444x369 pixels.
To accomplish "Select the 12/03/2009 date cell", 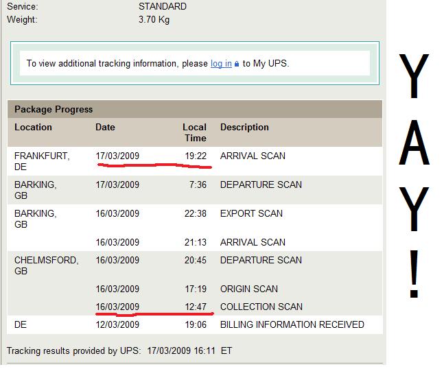I will click(117, 324).
